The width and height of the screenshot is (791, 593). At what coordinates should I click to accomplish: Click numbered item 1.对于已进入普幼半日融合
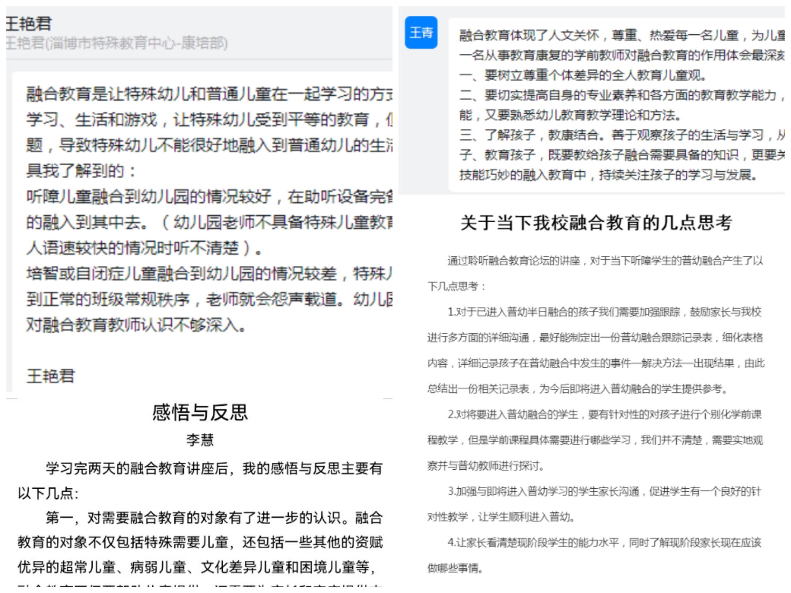[604, 312]
